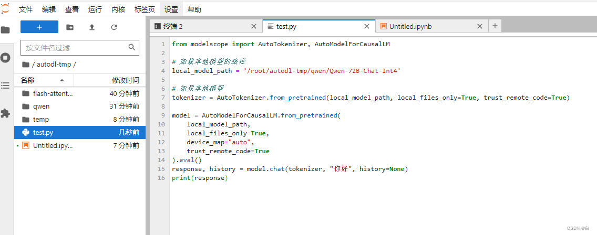The width and height of the screenshot is (597, 235).
Task: Refresh the file list
Action: pyautogui.click(x=114, y=27)
